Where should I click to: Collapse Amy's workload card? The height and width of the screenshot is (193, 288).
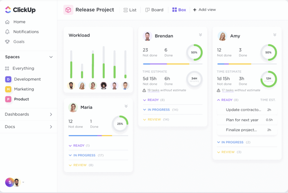[275, 35]
